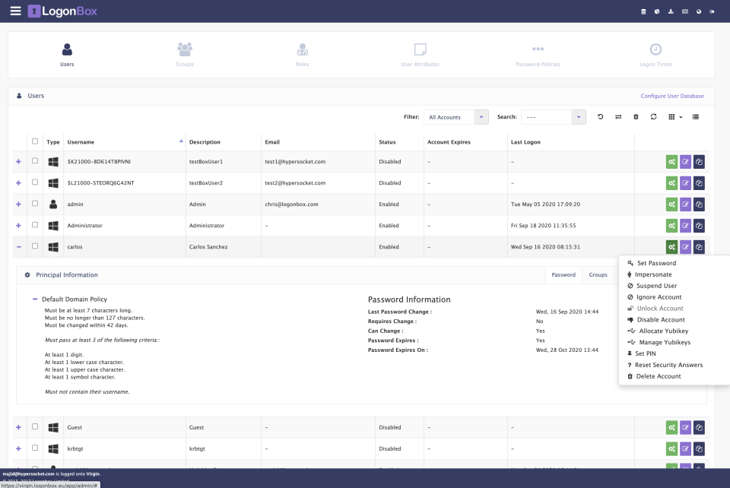Open actions gear for admin row
Viewport: 730px width, 488px height.
click(x=671, y=204)
